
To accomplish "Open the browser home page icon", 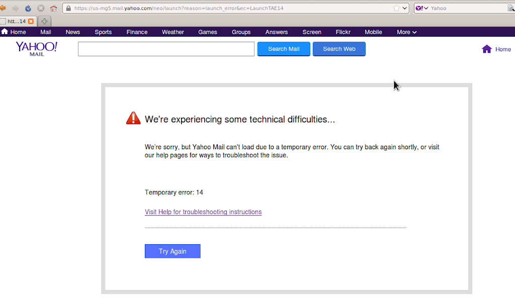I will [53, 8].
